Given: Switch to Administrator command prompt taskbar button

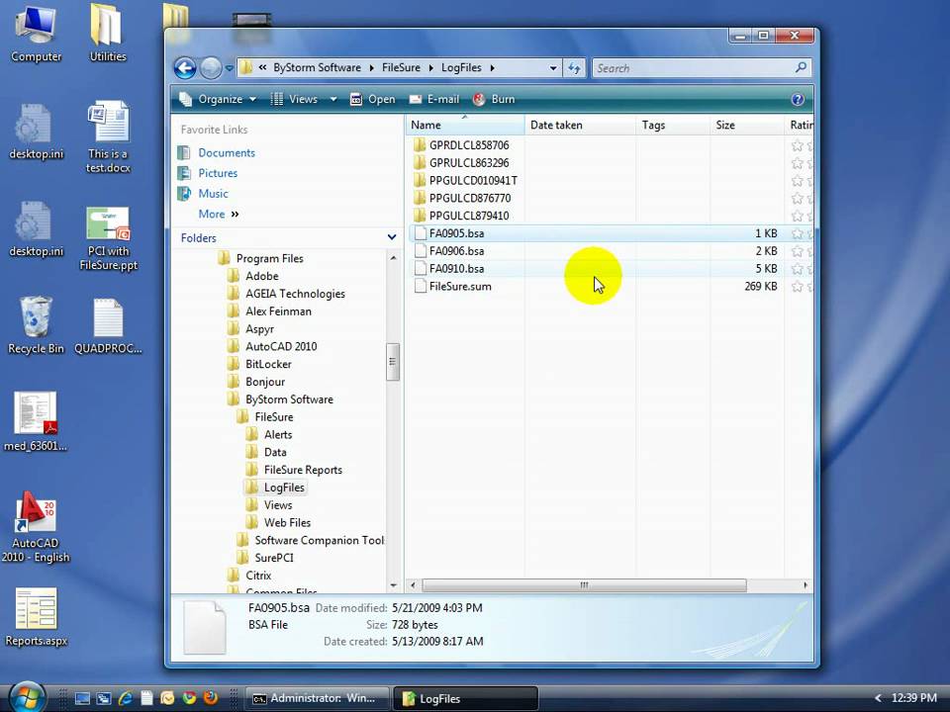Looking at the screenshot, I should pyautogui.click(x=317, y=698).
